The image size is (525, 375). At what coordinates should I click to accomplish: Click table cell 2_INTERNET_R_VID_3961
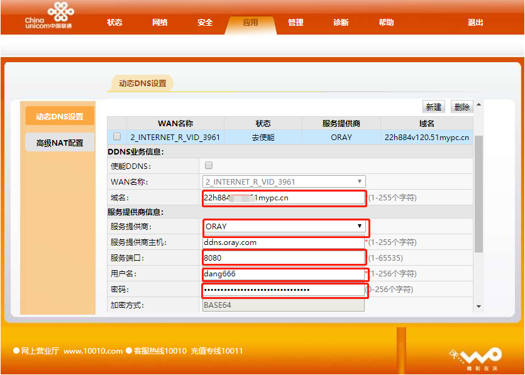pos(175,137)
